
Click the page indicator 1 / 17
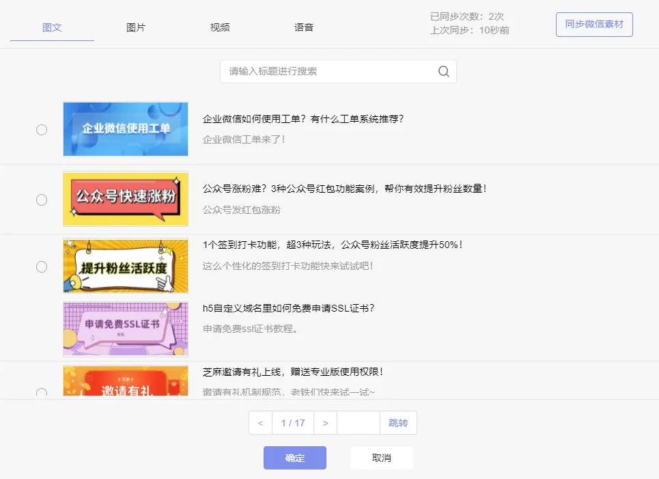293,423
